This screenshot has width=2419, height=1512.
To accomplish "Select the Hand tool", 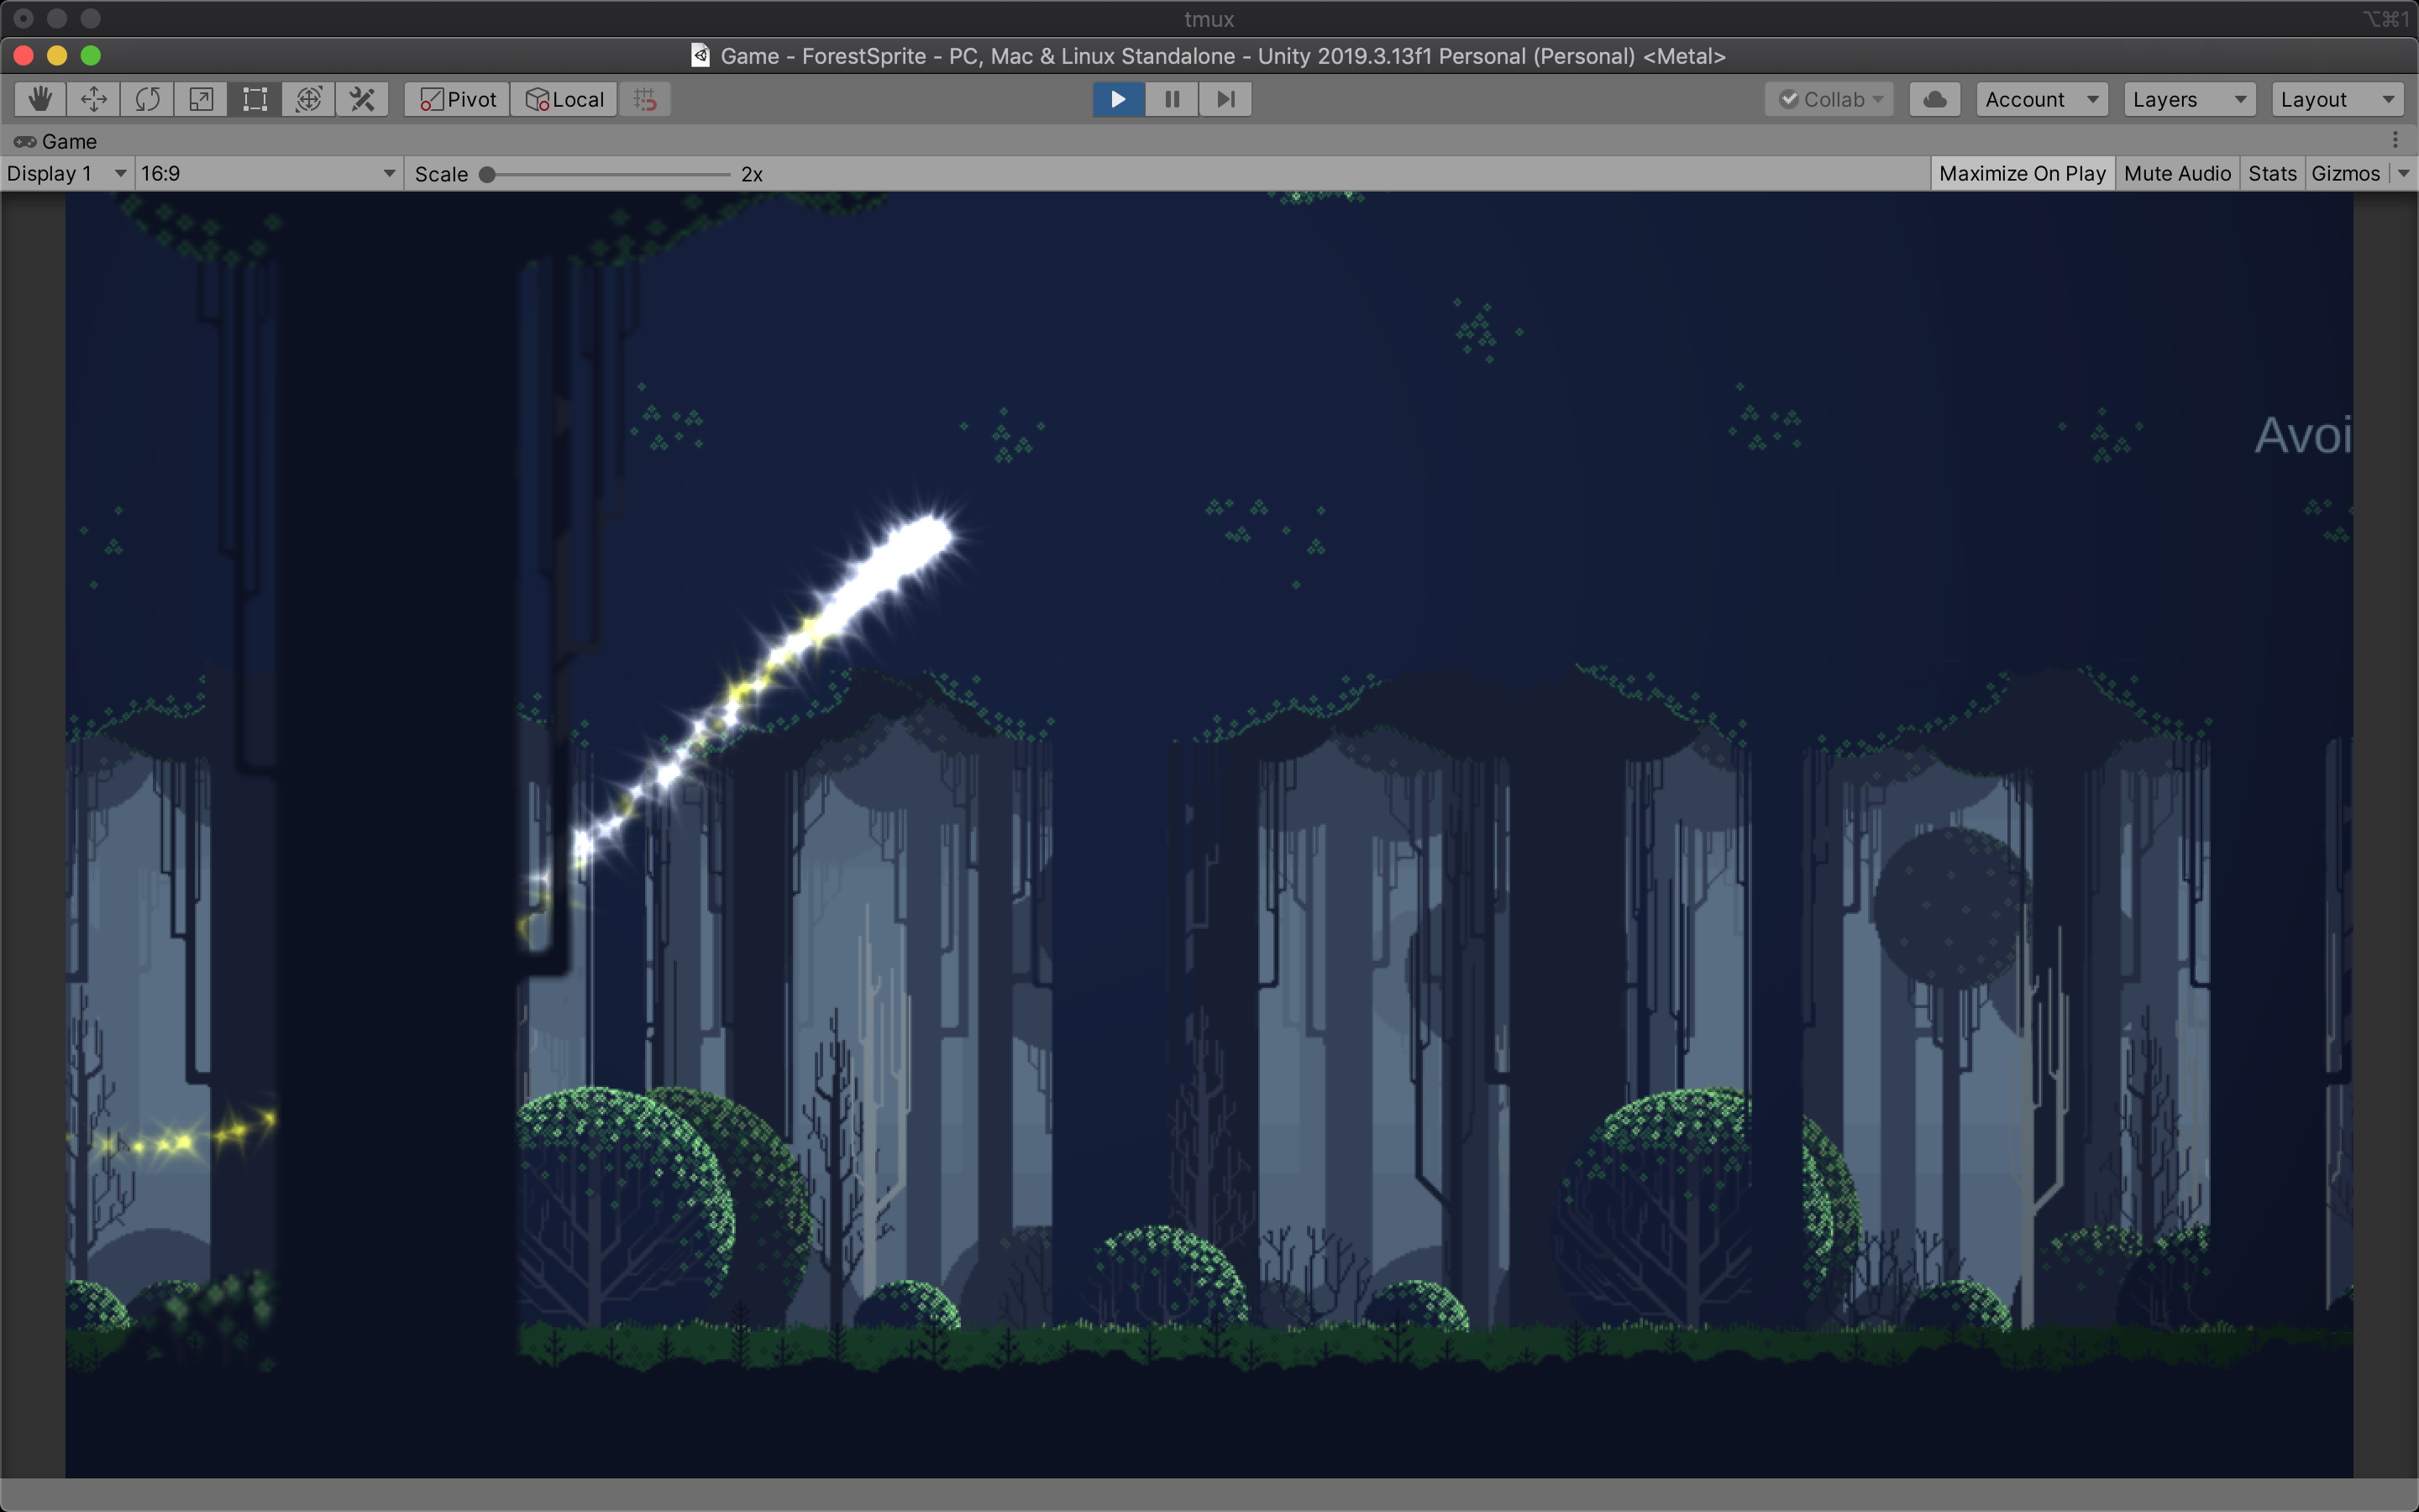I will point(40,99).
